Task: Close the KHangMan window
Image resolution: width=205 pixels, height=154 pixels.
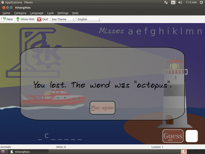Action: click(x=4, y=8)
